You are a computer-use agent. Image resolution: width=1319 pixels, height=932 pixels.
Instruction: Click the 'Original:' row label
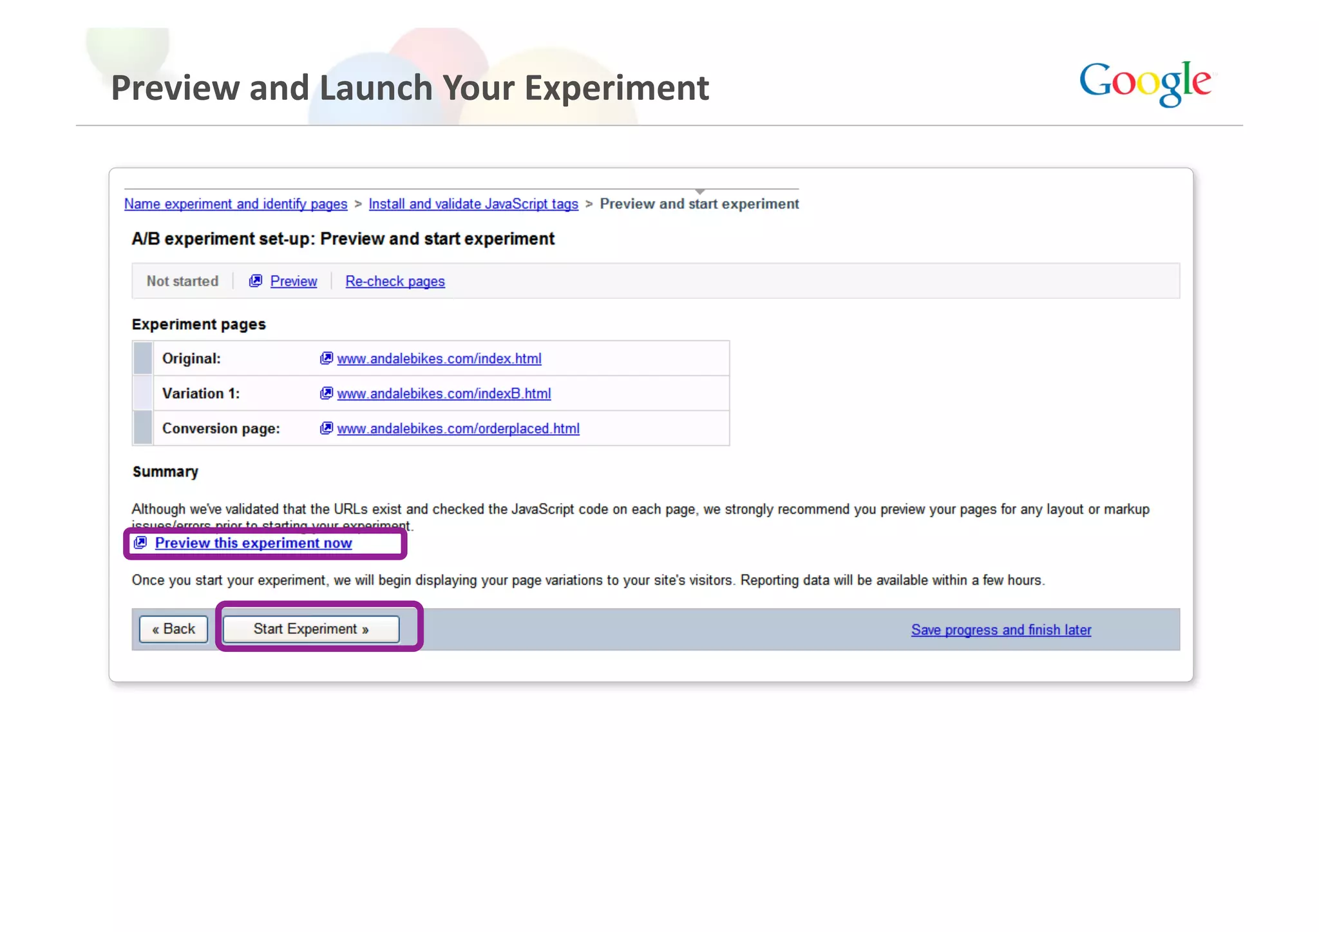[191, 359]
